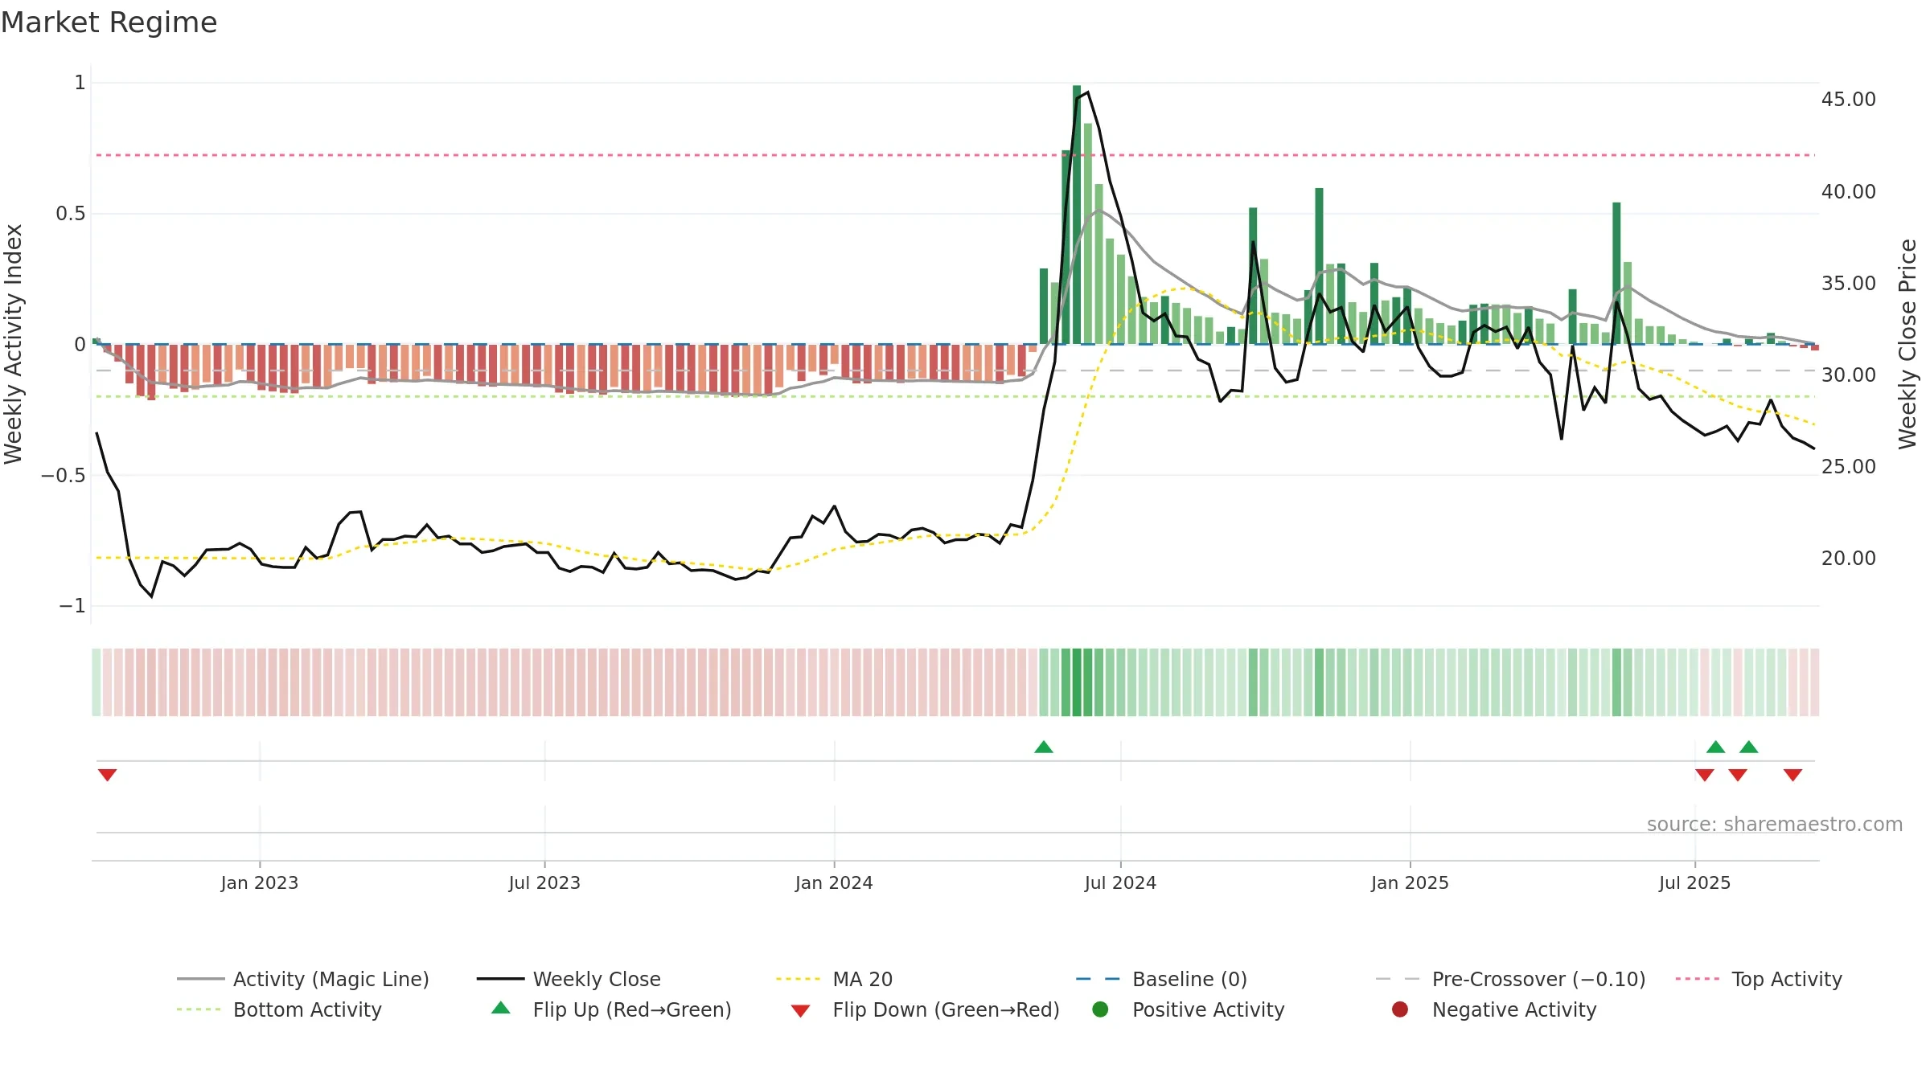Image resolution: width=1930 pixels, height=1085 pixels.
Task: Click the 40.00 price axis label
Action: point(1849,192)
